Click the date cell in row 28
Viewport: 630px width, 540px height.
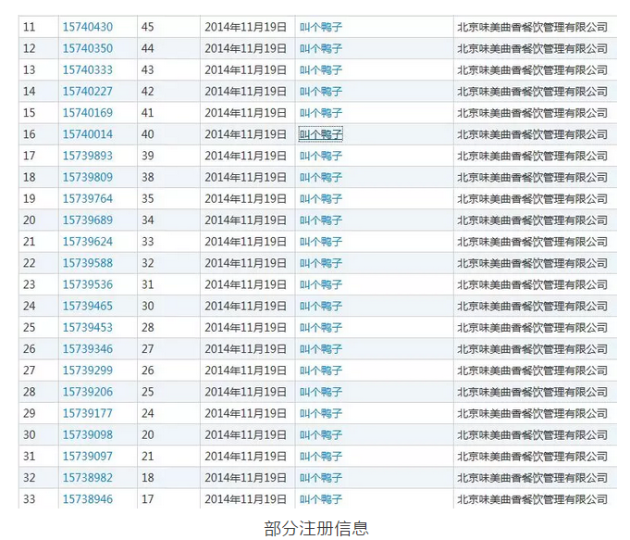click(245, 392)
